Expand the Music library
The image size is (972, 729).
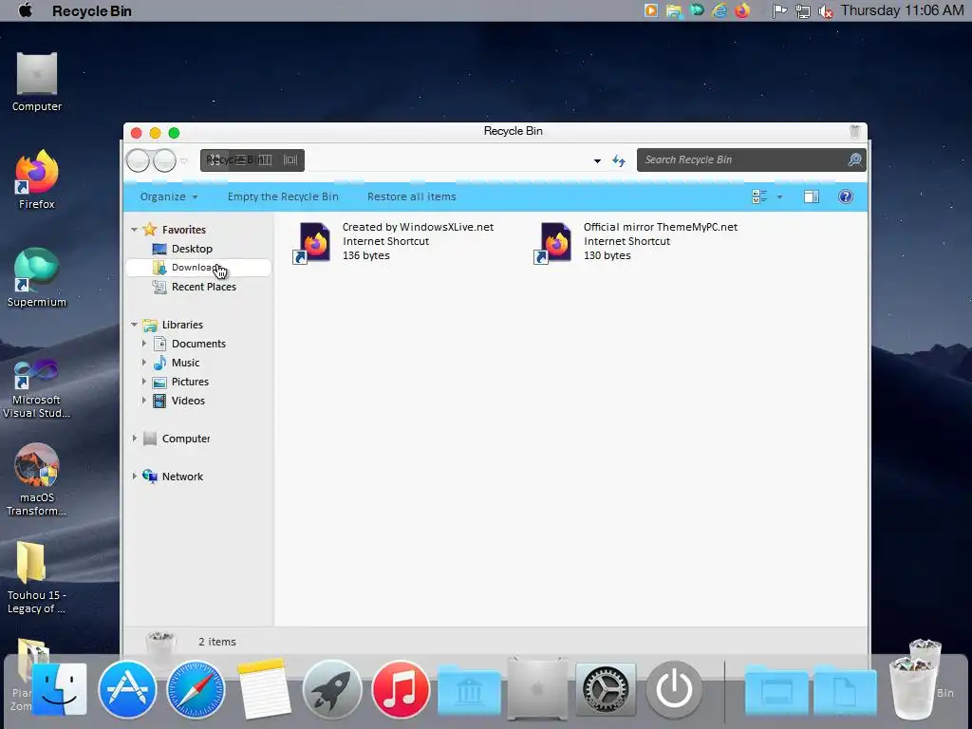(144, 362)
